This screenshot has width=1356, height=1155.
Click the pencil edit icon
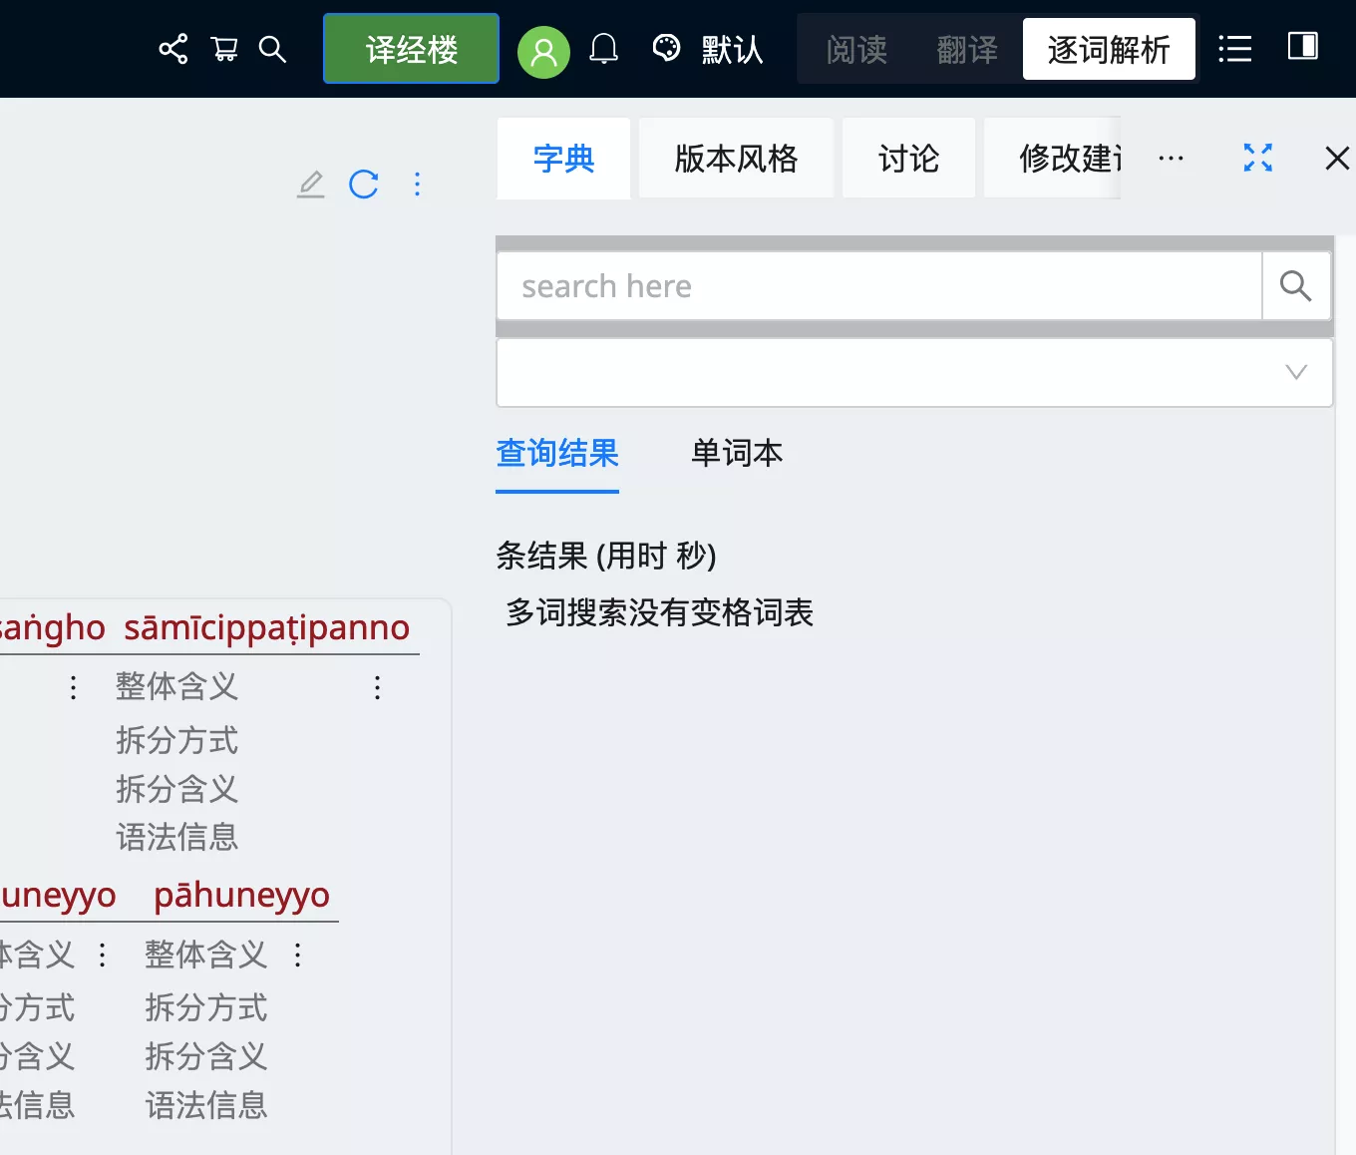(311, 184)
